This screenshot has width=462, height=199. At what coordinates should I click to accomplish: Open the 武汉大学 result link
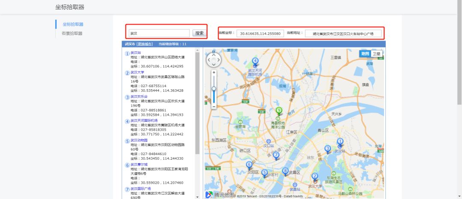click(138, 72)
